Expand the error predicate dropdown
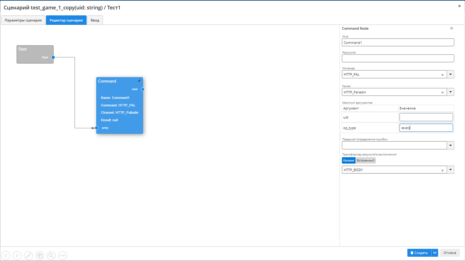 (x=450, y=145)
